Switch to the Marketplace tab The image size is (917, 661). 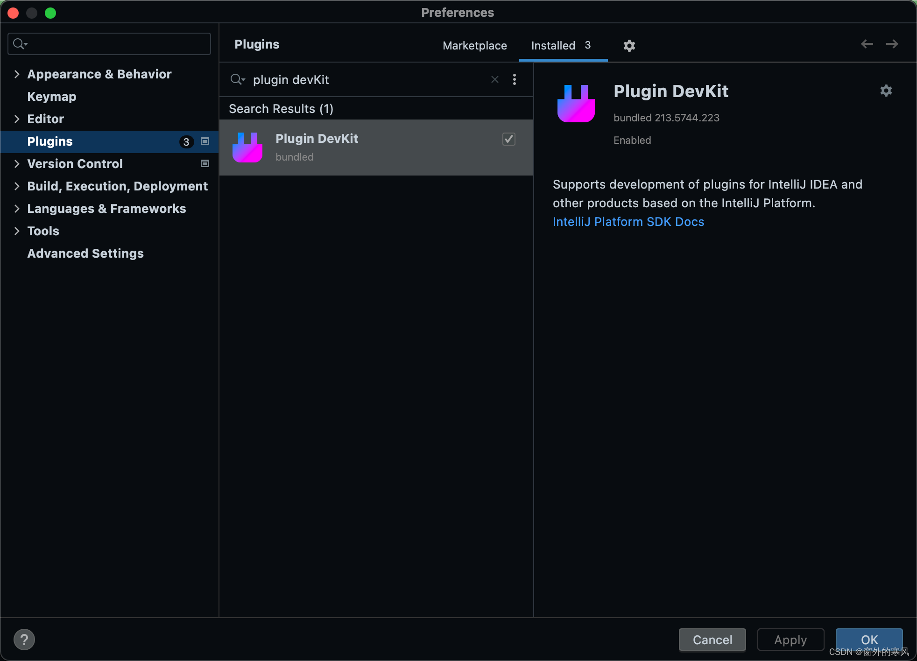474,45
